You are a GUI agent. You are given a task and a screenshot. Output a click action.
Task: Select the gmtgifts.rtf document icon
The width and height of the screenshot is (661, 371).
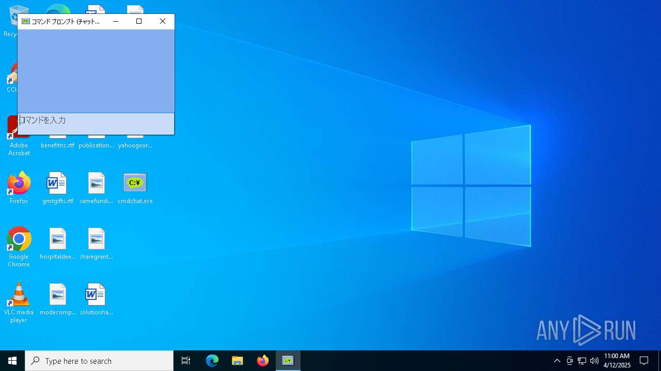point(57,189)
